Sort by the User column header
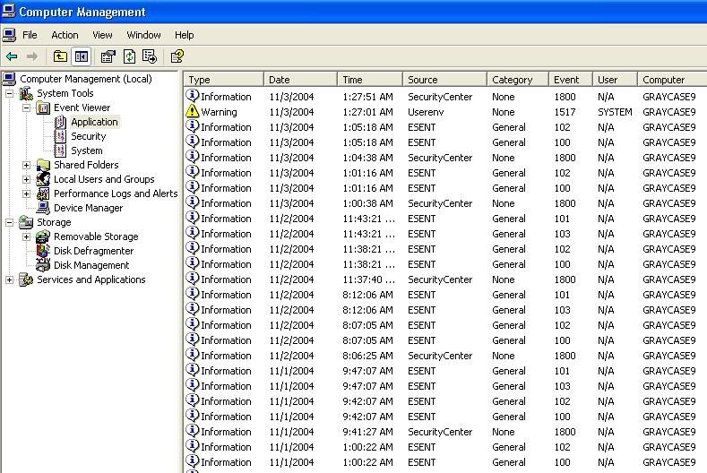 tap(616, 80)
